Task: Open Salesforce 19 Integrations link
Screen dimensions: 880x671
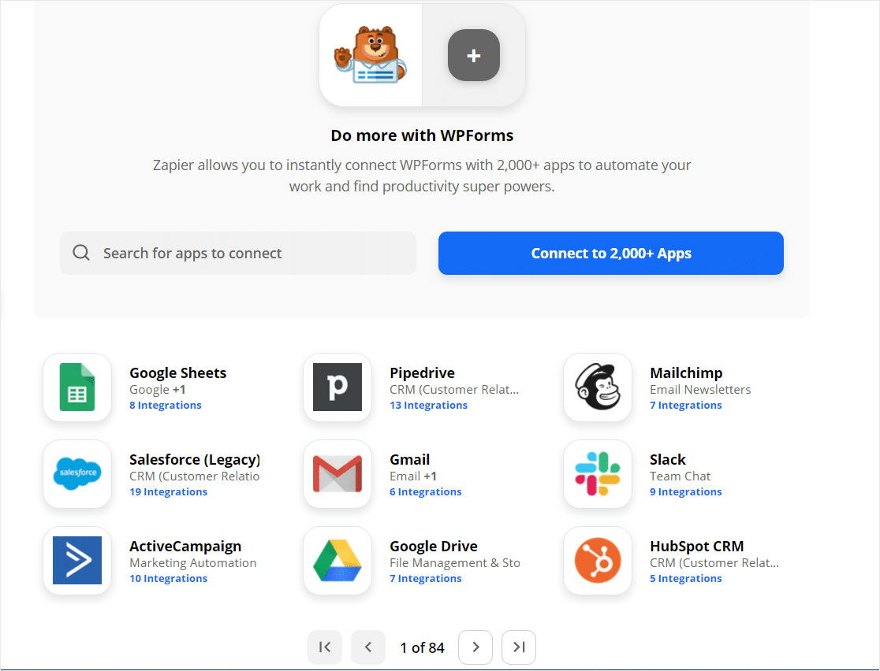Action: (x=169, y=491)
